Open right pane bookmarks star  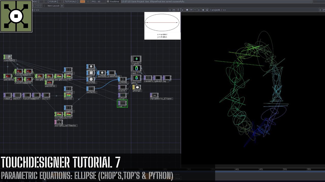click(203, 10)
